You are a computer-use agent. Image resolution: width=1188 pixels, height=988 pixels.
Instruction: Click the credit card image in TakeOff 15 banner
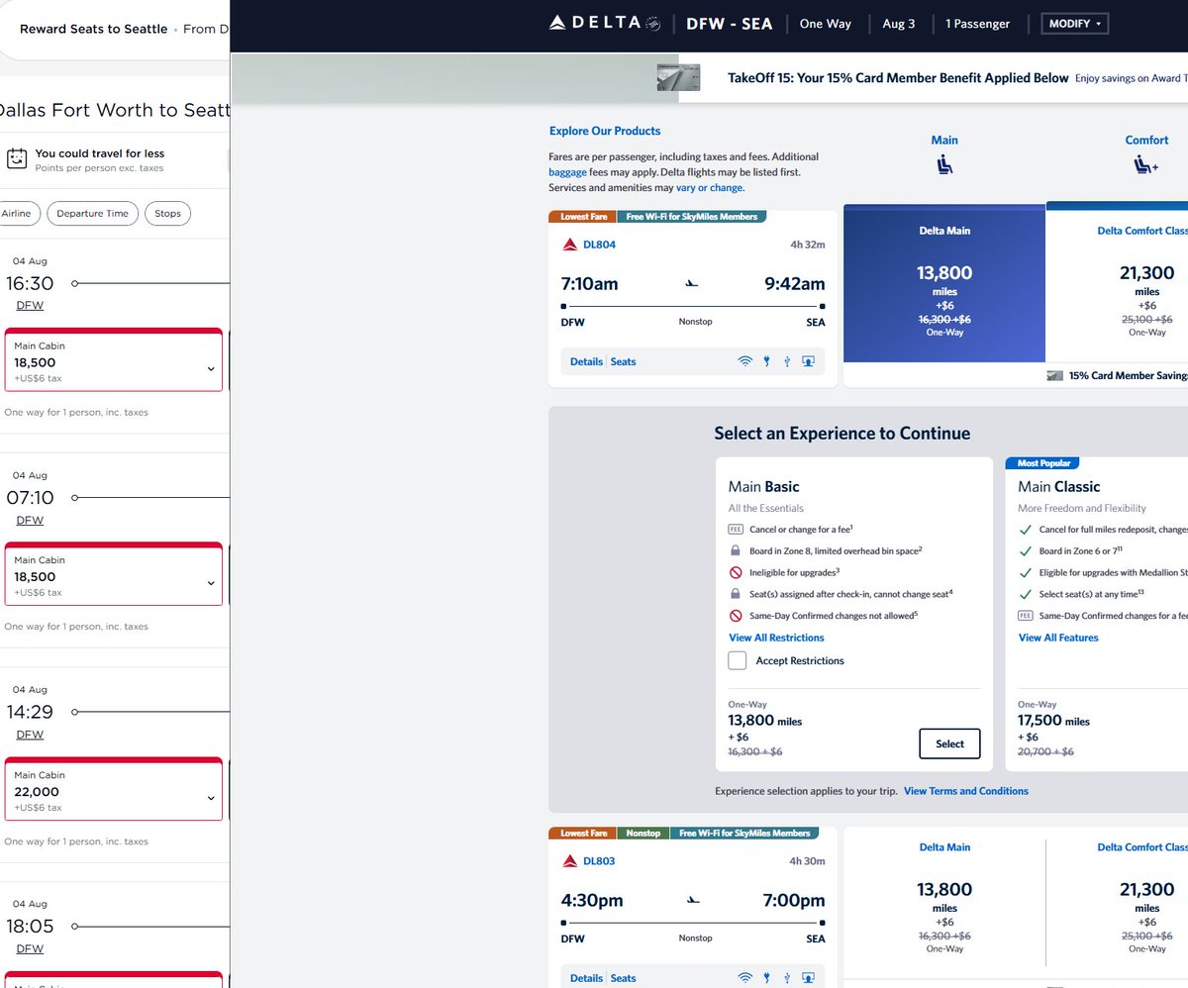(678, 77)
